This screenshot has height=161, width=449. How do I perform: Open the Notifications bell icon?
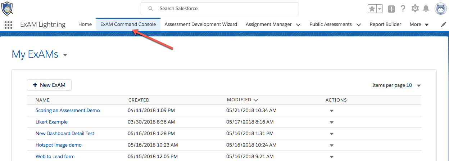[x=426, y=8]
